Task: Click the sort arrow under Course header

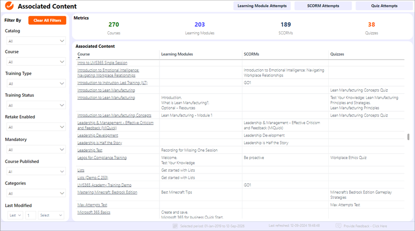Action: coord(79,58)
